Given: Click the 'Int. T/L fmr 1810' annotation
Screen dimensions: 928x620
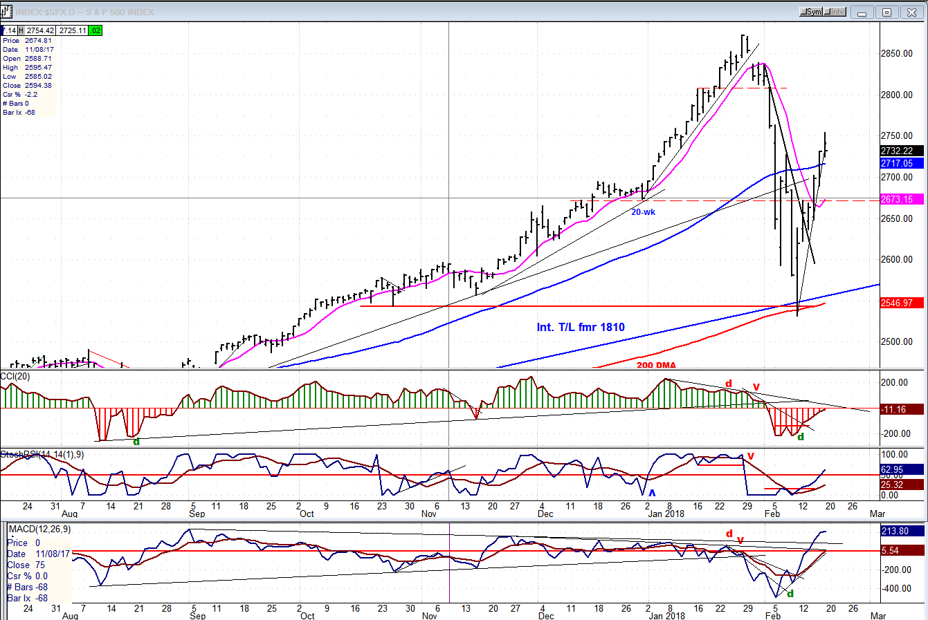Looking at the screenshot, I should [x=581, y=327].
